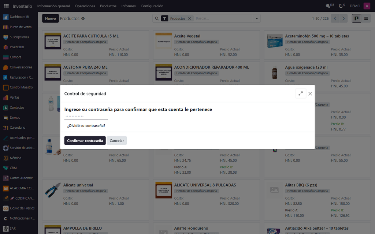
Task: Click Confirmar contraseña button
Action: [85, 141]
